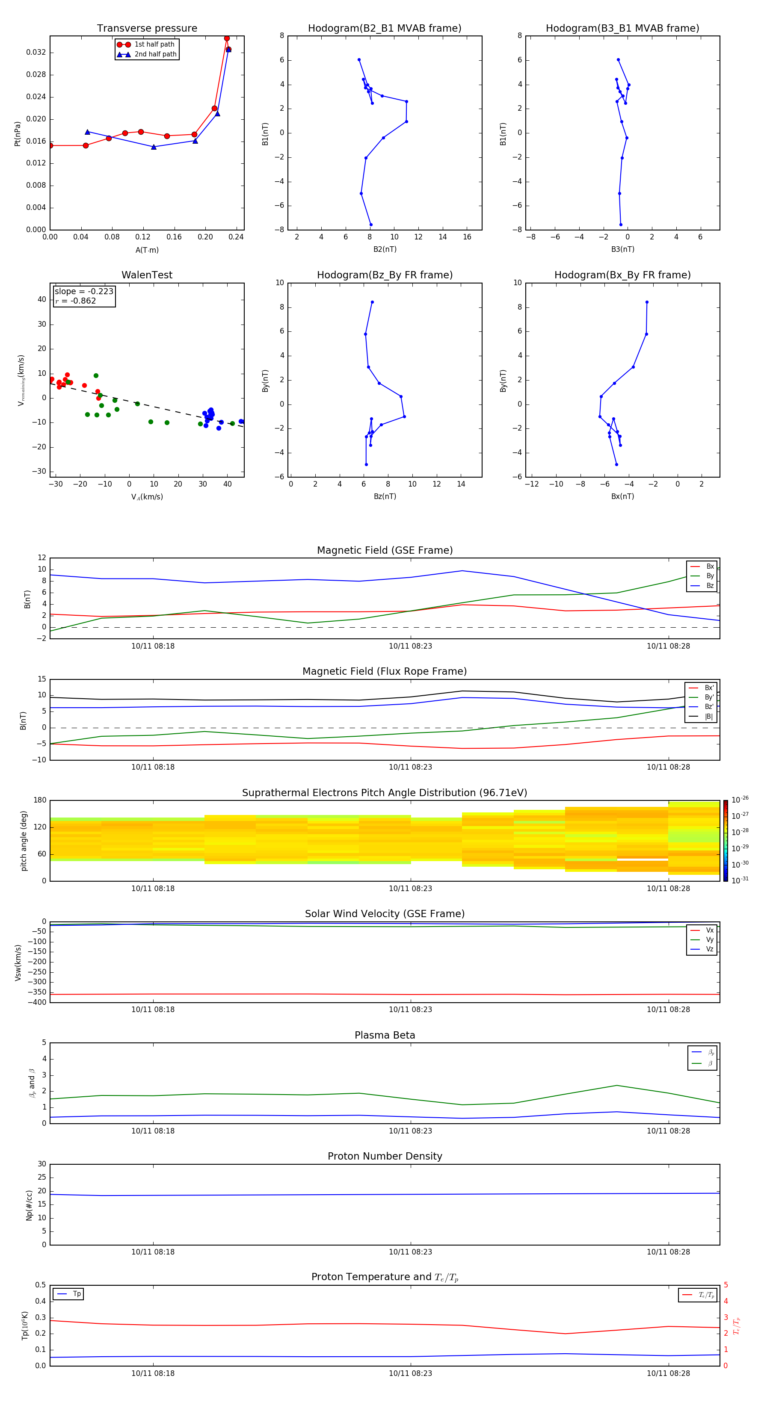
Task: Click the 'Hodogram(B2_B1 MVAB frame)' title
Action: pos(385,29)
